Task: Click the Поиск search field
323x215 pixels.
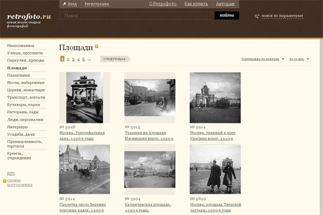Action: pyautogui.click(x=136, y=16)
